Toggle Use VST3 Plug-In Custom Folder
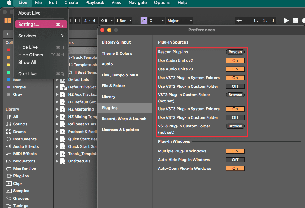The width and height of the screenshot is (305, 208). coord(235,117)
